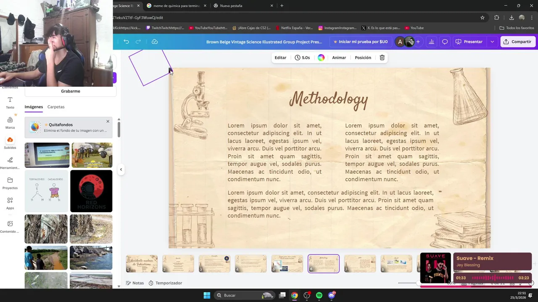
Task: Open the color picker circle
Action: [x=321, y=57]
